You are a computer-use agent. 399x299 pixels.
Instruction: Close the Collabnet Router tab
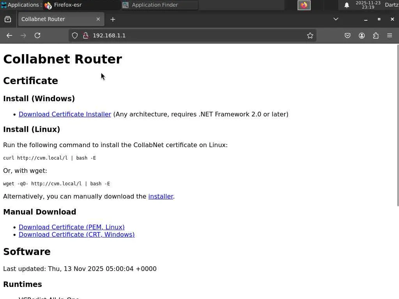tap(98, 19)
